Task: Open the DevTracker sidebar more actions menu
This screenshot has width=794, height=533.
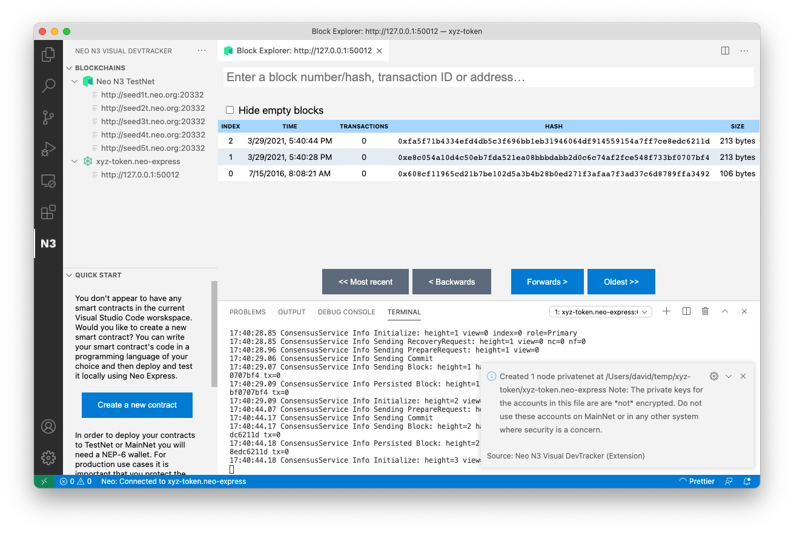Action: pyautogui.click(x=202, y=51)
